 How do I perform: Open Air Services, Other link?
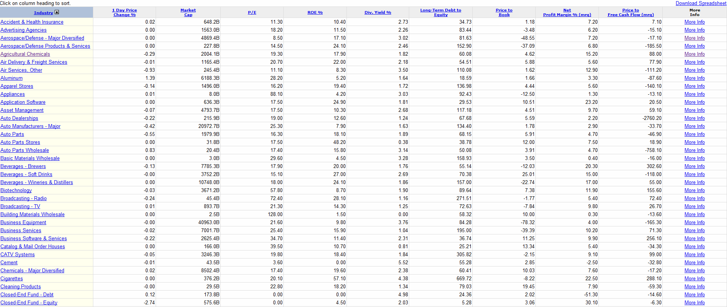(x=21, y=70)
